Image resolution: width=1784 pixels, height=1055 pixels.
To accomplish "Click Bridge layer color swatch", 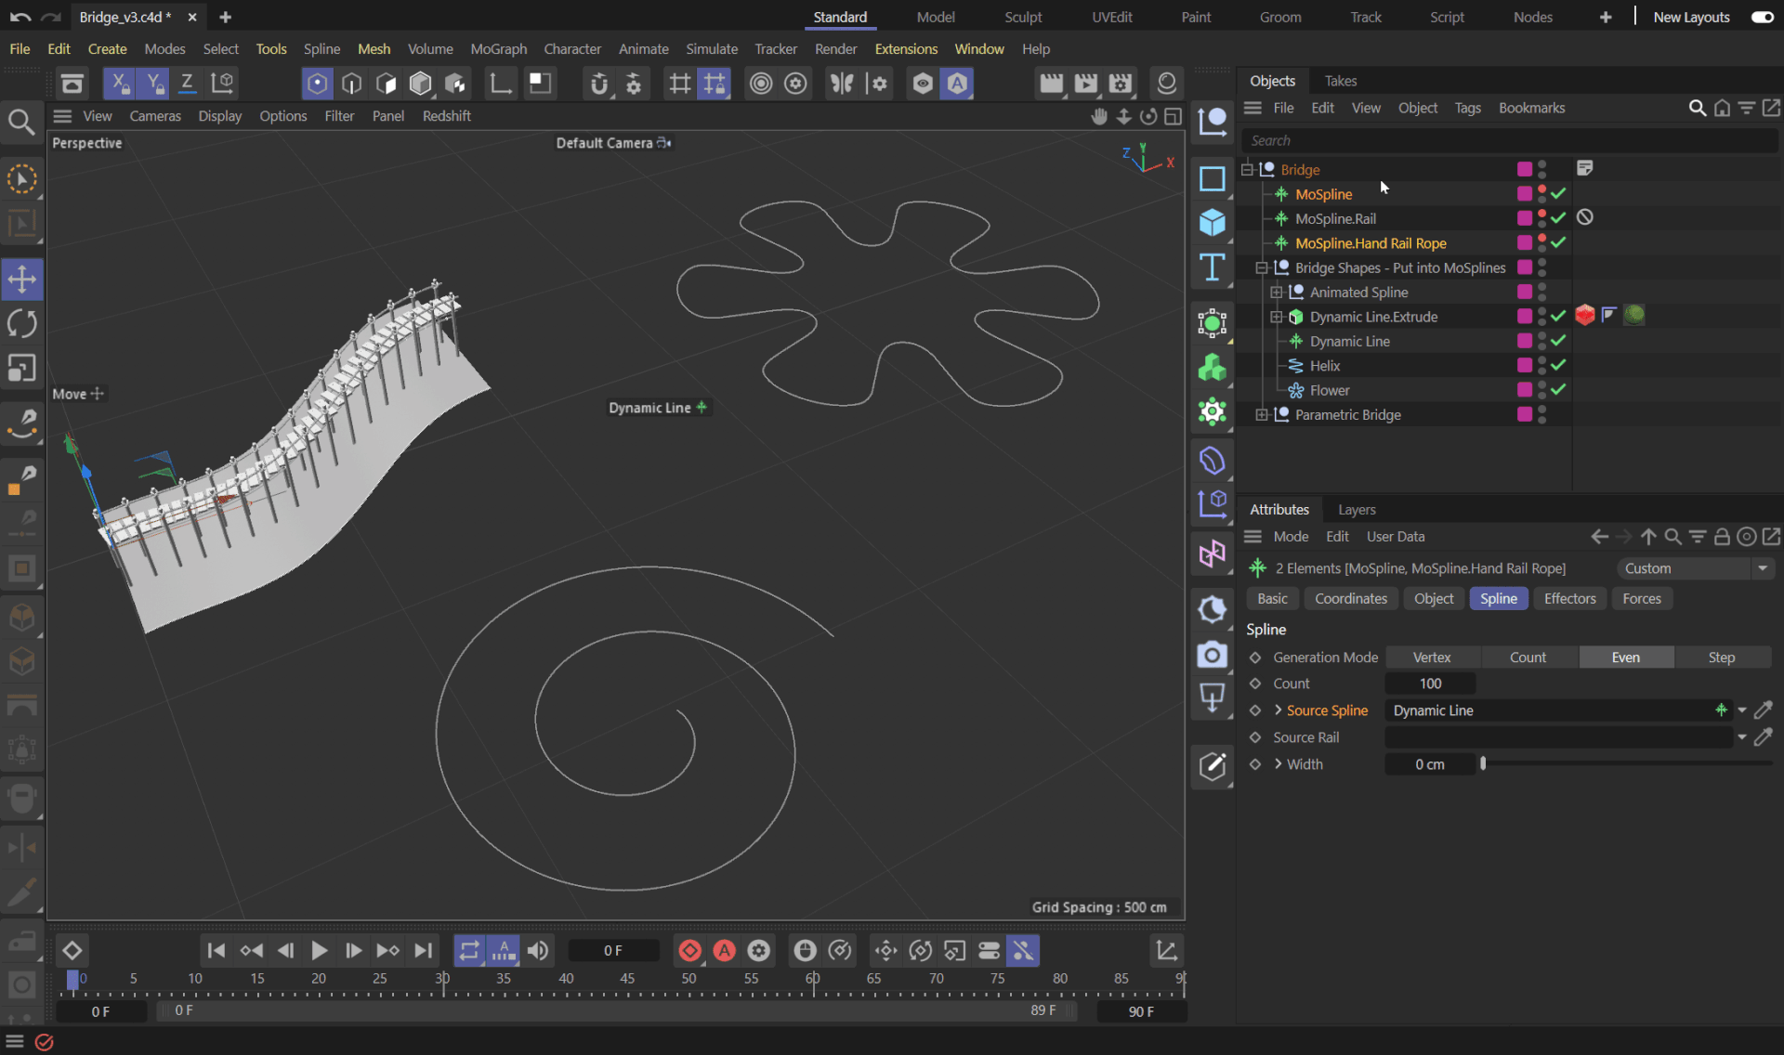I will pyautogui.click(x=1525, y=169).
